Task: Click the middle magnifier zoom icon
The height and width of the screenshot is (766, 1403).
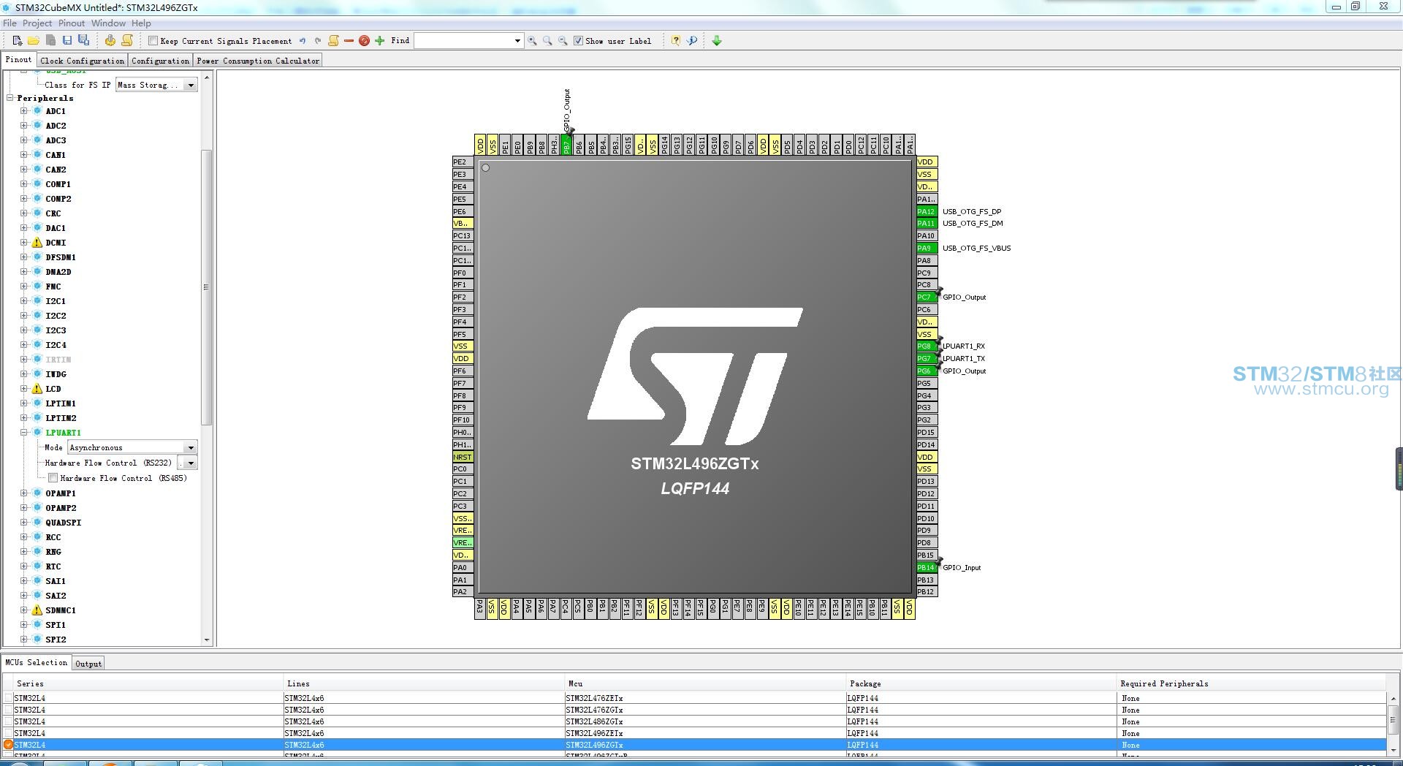Action: click(547, 41)
